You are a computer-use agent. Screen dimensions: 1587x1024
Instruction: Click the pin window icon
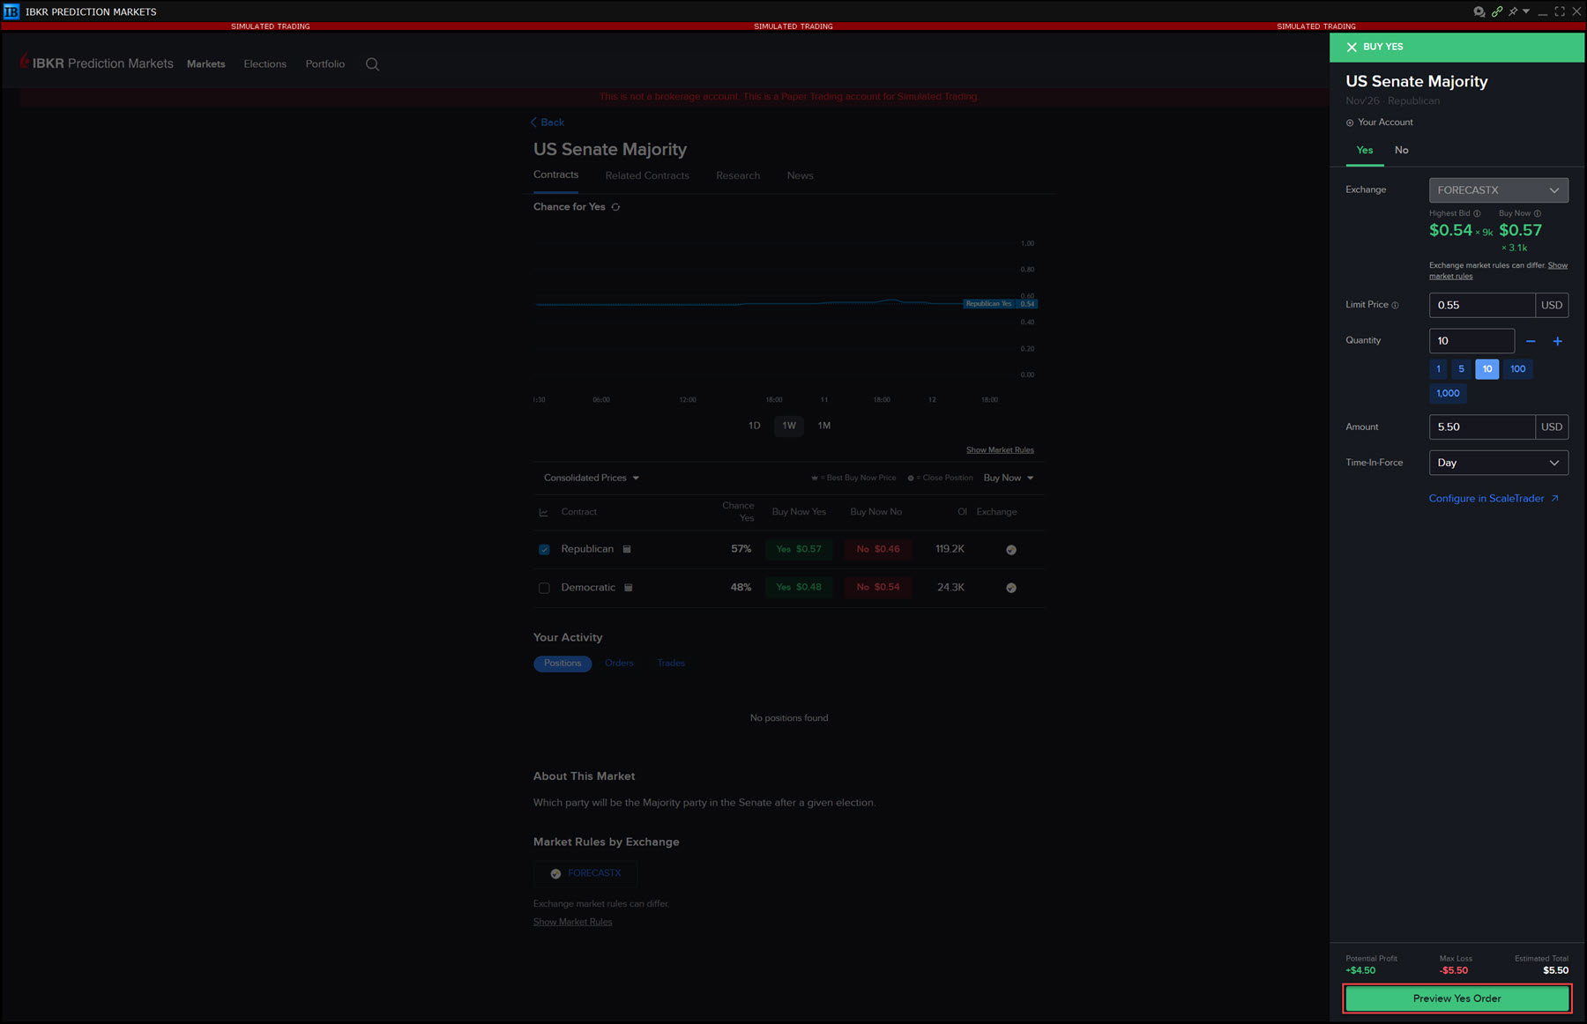(x=1513, y=11)
